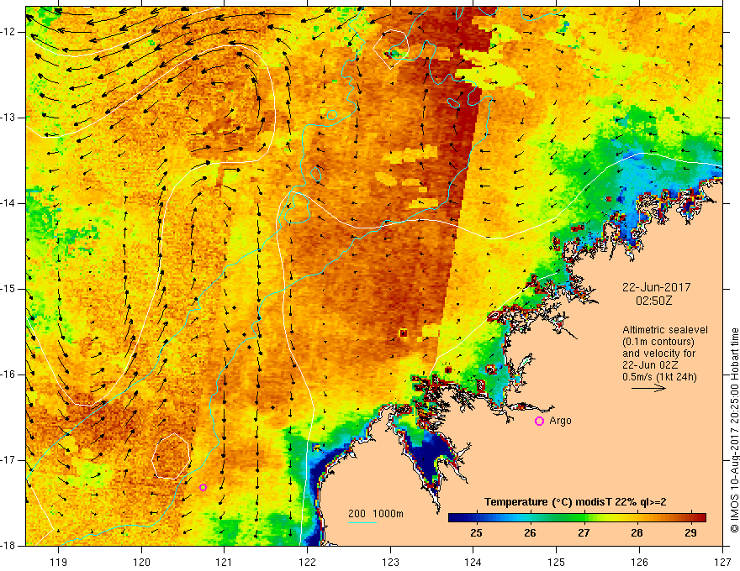Image resolution: width=740 pixels, height=571 pixels.
Task: Click colorbar tick label 29
Action: click(x=690, y=533)
